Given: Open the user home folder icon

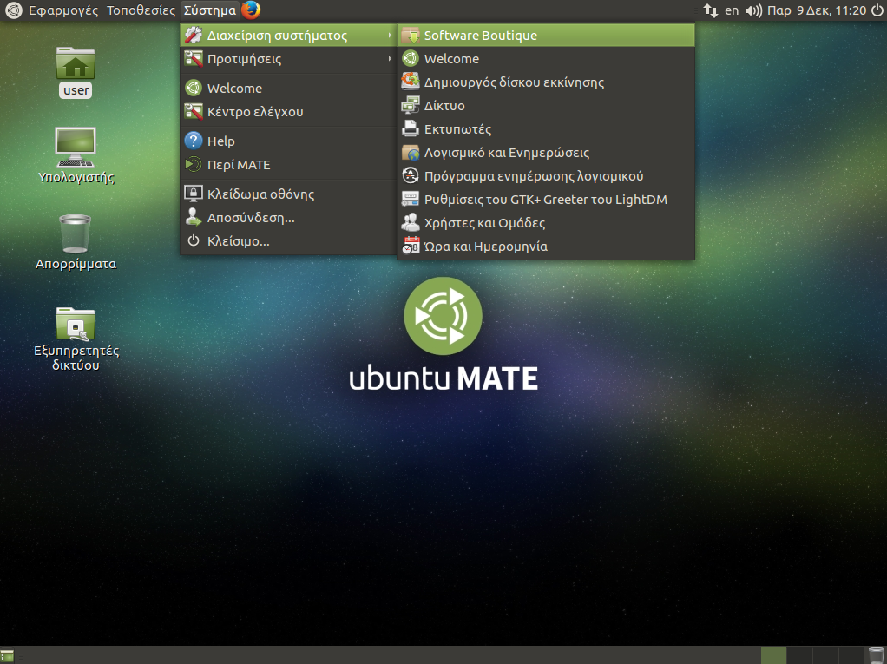Looking at the screenshot, I should click(x=76, y=64).
